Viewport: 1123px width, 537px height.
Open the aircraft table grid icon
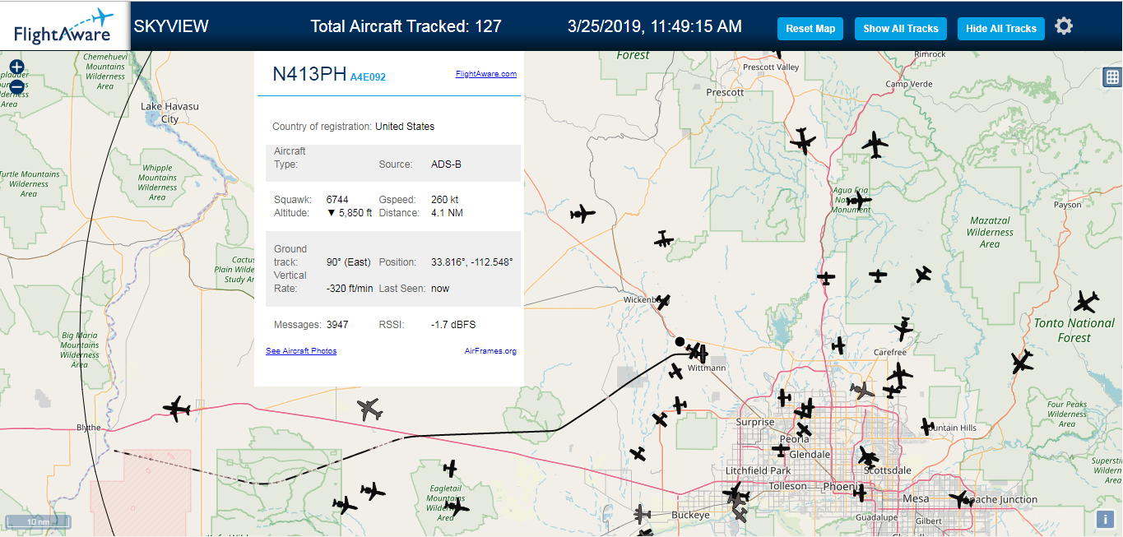point(1112,76)
